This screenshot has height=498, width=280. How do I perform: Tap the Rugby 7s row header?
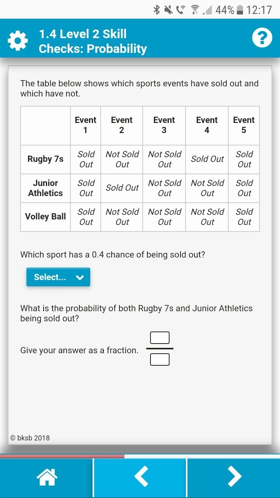45,159
